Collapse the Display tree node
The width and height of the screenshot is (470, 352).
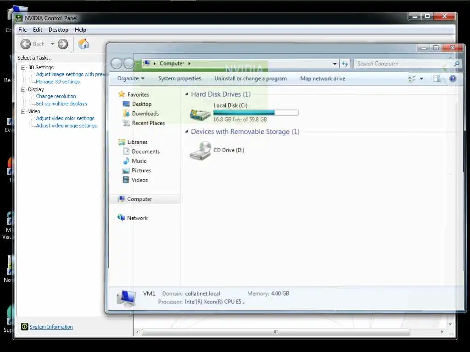click(23, 89)
